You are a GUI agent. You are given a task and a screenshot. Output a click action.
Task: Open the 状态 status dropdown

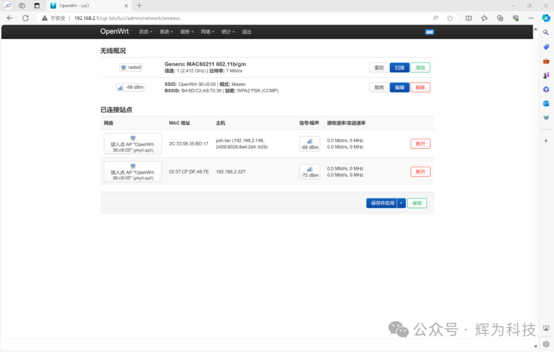coord(145,31)
